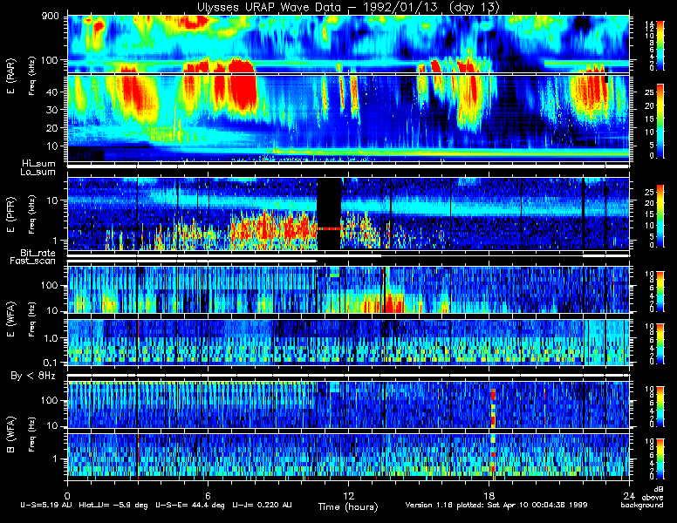Click the 'Lo_sum' status label
The image size is (677, 523).
click(x=38, y=172)
